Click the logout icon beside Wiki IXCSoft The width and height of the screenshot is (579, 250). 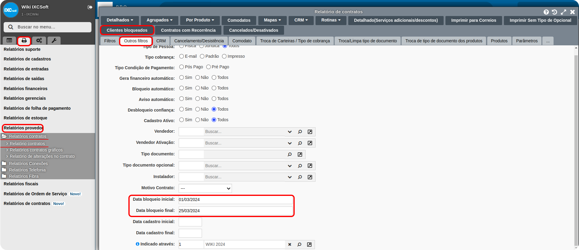point(90,7)
